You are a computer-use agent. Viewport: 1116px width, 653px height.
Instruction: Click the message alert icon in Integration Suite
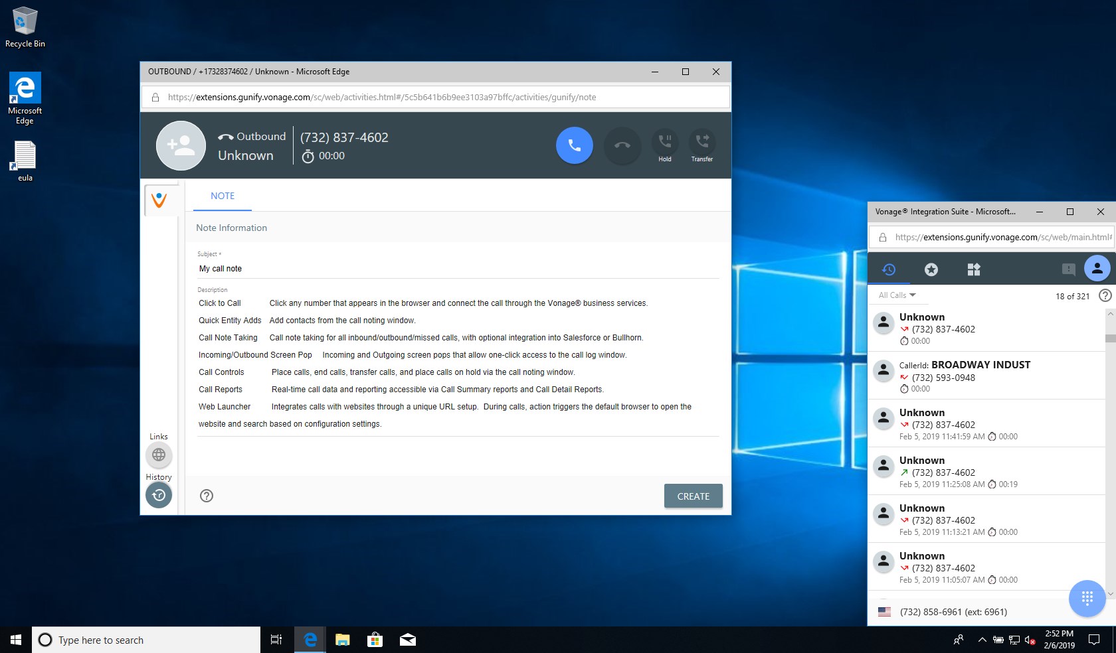pos(1069,269)
